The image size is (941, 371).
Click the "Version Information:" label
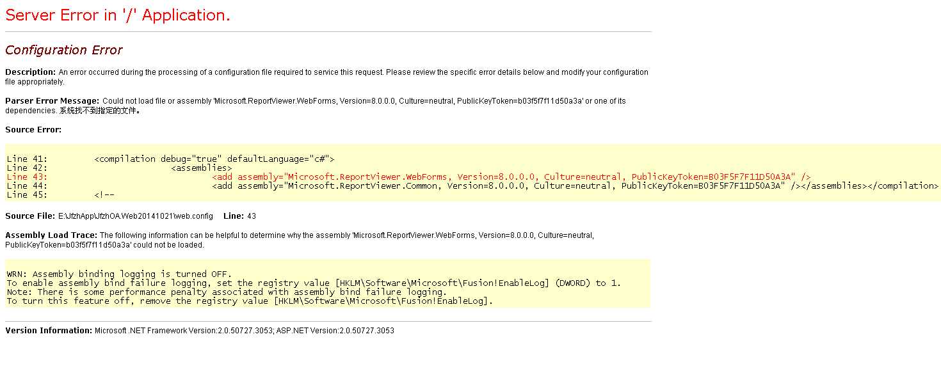(x=49, y=331)
